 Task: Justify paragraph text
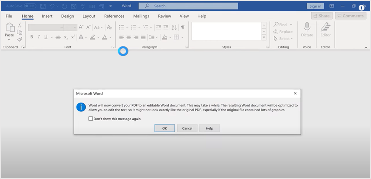(x=143, y=37)
